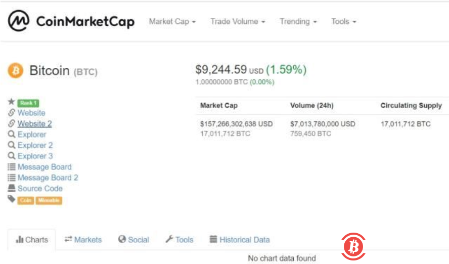Follow the Explorer 3 link
This screenshot has width=449, height=264.
(35, 156)
